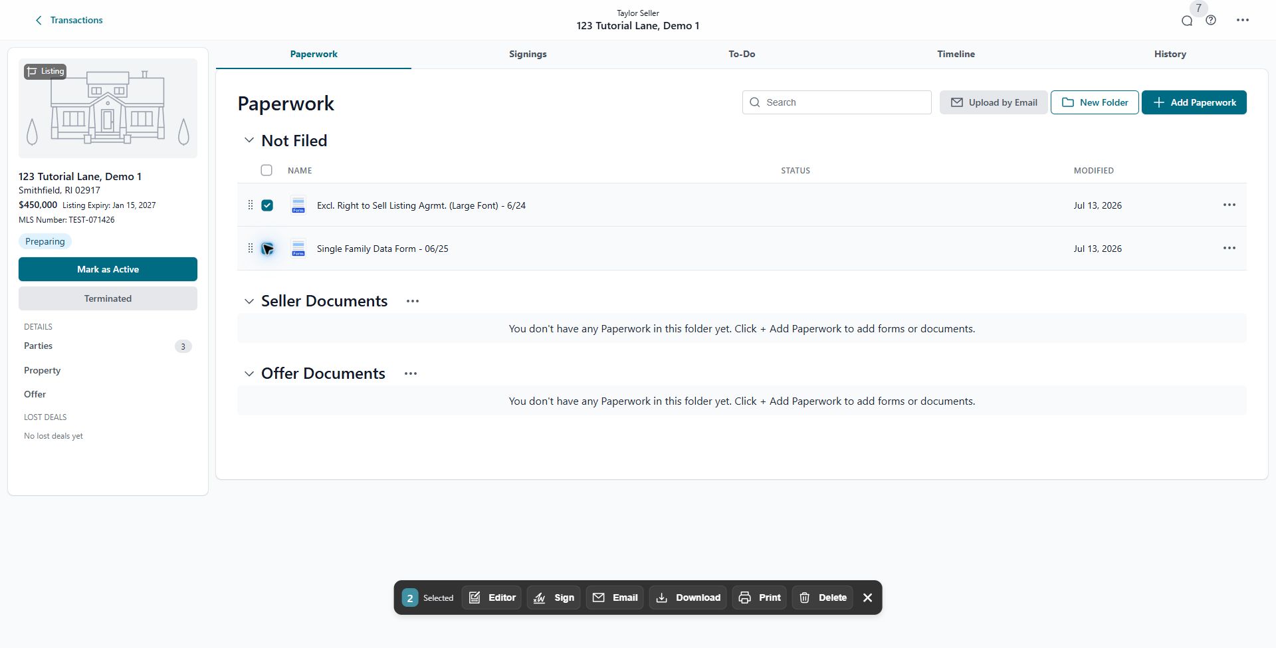This screenshot has height=648, width=1276.
Task: Click Add Paperwork button
Action: (x=1194, y=102)
